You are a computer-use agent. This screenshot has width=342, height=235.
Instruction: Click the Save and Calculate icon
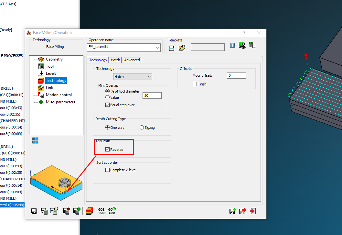coord(44,211)
